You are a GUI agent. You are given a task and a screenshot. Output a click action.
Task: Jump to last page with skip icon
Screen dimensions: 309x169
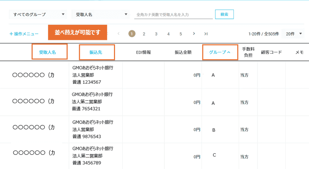pyautogui.click(x=206, y=33)
